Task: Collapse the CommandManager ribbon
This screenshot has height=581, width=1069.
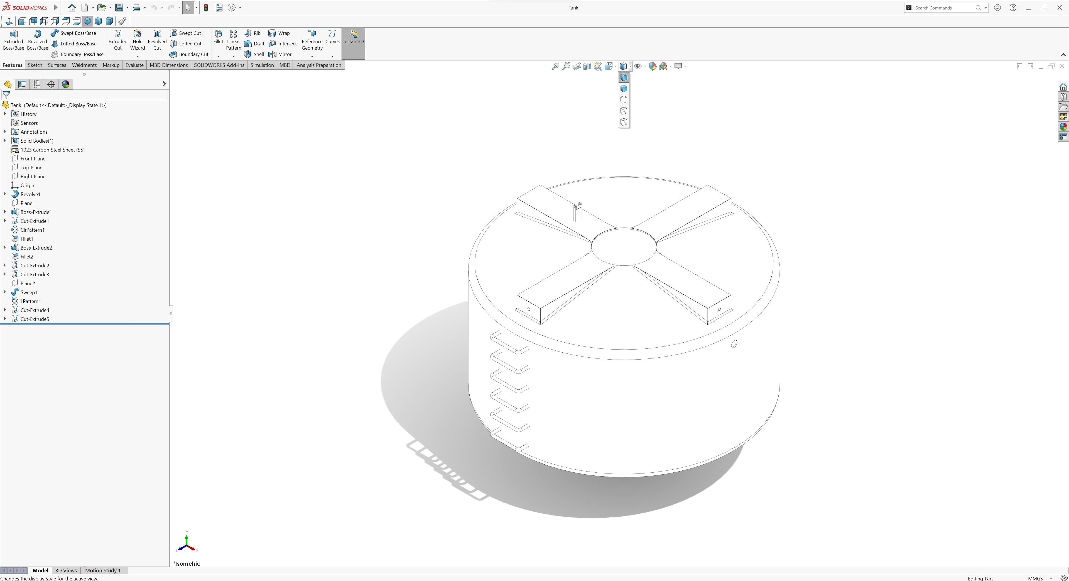Action: click(1063, 54)
